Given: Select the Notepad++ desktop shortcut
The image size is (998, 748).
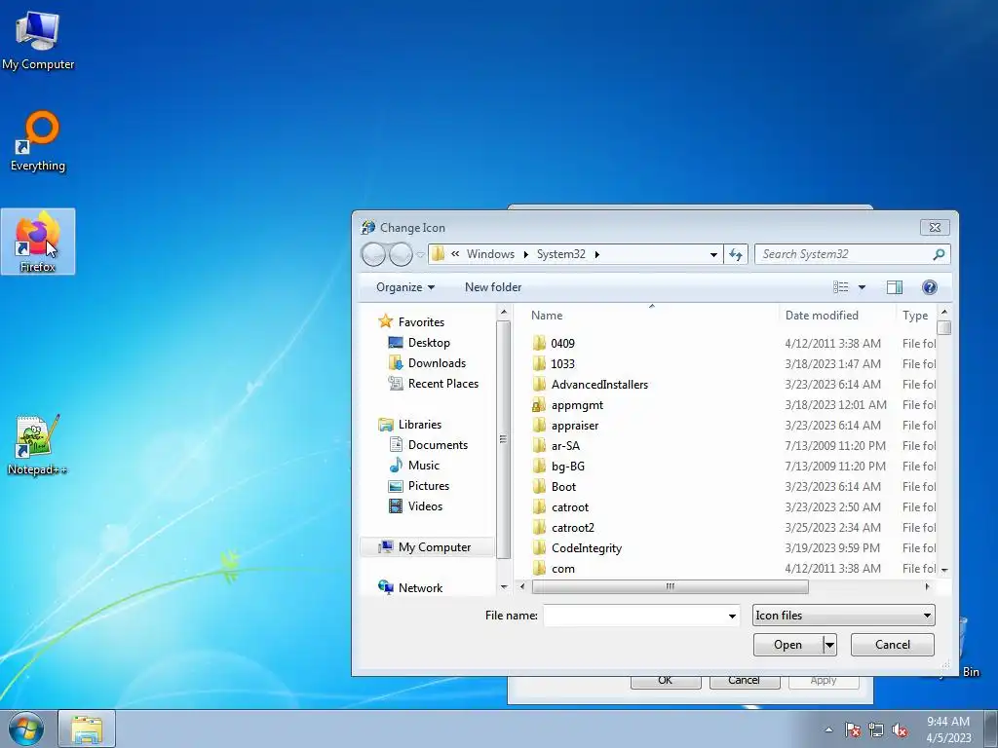Looking at the screenshot, I should (38, 444).
